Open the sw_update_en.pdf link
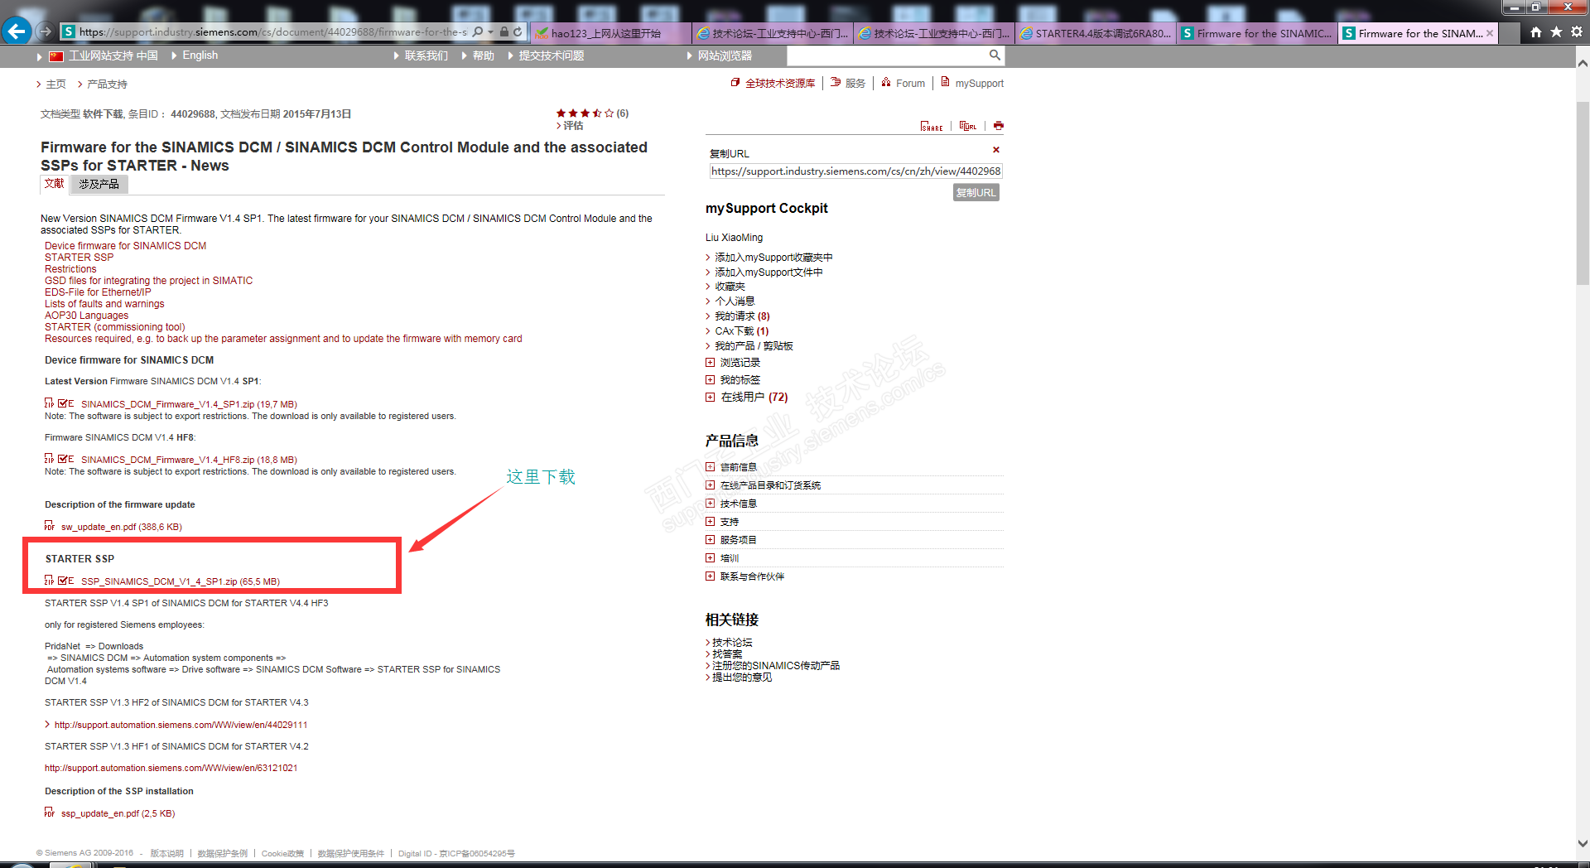This screenshot has height=868, width=1590. click(x=122, y=527)
